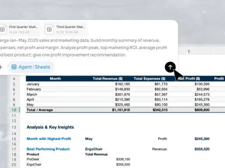
Task: Click the Total Revenue ($) header cell
Action: [108, 79]
